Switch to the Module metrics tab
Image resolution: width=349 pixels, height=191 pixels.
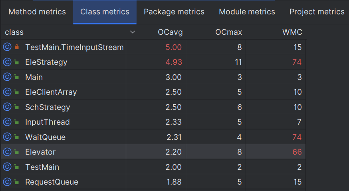pyautogui.click(x=247, y=12)
